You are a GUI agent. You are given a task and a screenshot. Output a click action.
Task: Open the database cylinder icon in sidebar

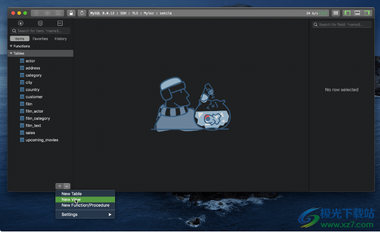coord(40,23)
